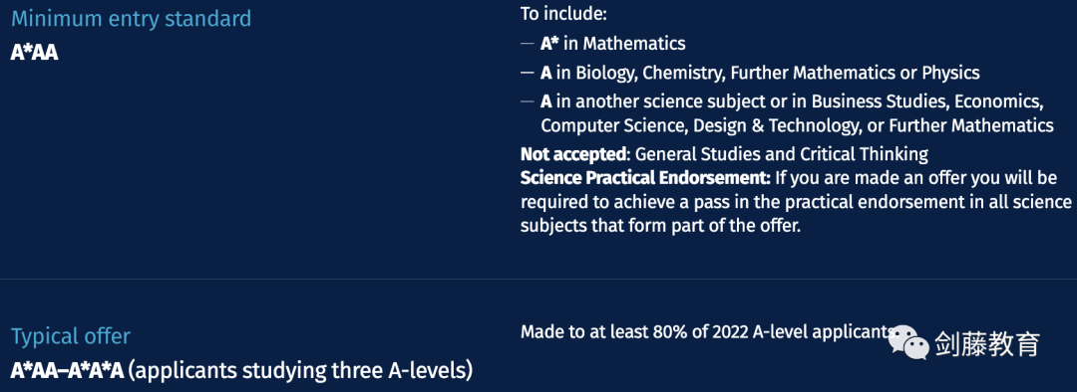Click the bold Not accepted label
The image size is (1077, 392).
coord(572,153)
